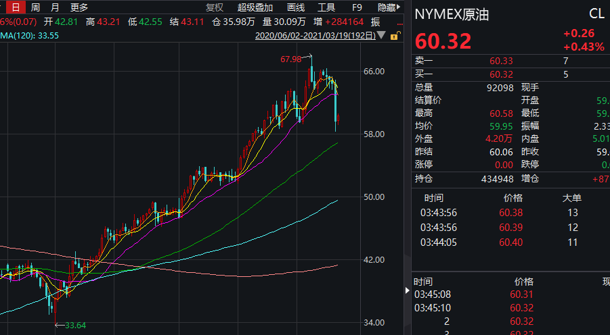Screen dimensions: 610x335
Task: Click the 卖一 ask price 60.33
Action: coord(502,61)
